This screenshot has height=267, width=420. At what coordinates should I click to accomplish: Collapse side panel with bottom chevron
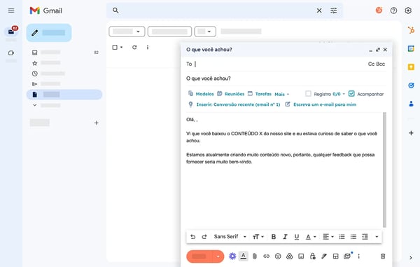[411, 258]
